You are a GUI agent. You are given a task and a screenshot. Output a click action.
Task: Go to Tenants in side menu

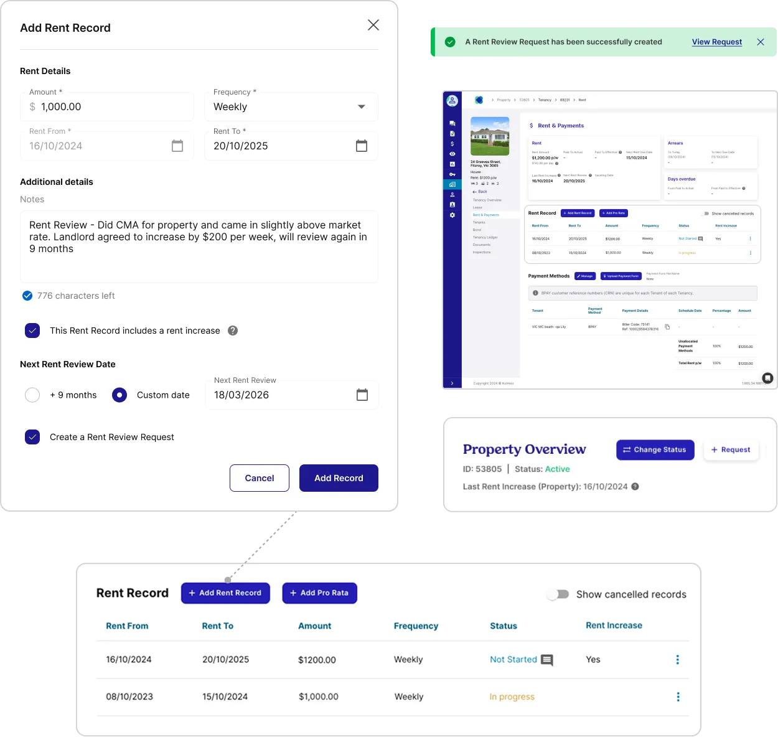(x=479, y=222)
